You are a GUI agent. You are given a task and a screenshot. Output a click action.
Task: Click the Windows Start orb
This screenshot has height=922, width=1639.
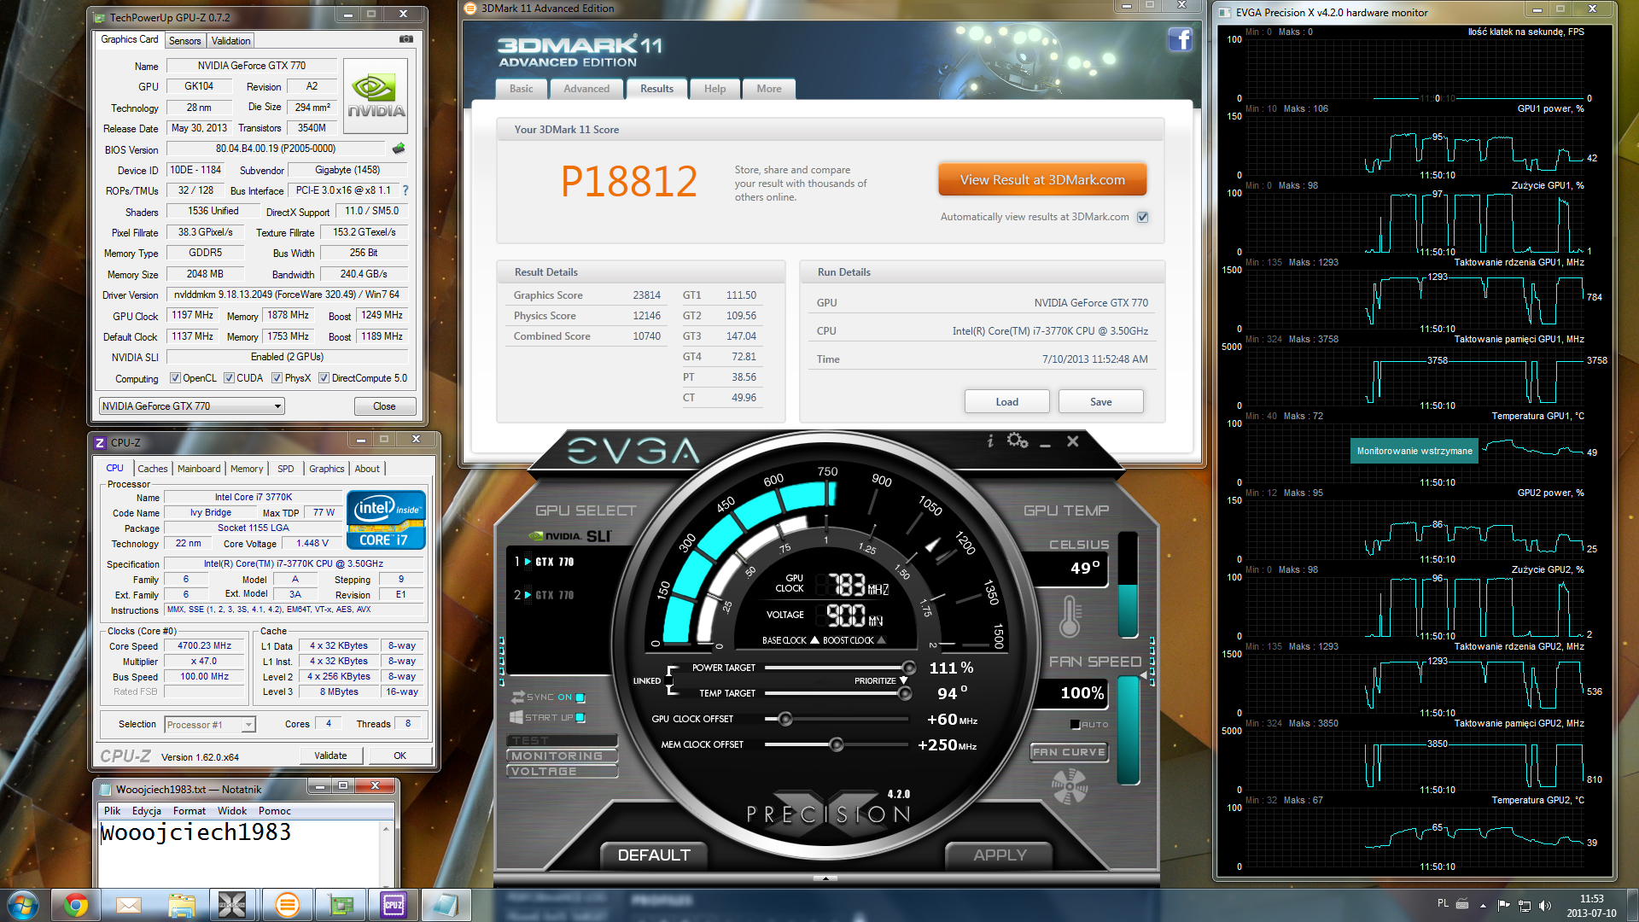[23, 905]
